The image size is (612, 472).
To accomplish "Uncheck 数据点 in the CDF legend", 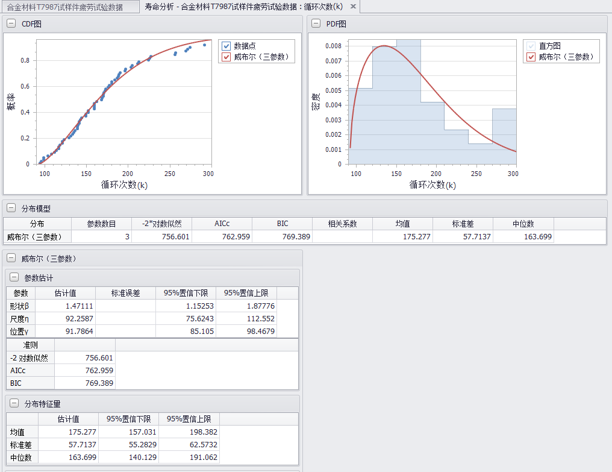I will [226, 46].
